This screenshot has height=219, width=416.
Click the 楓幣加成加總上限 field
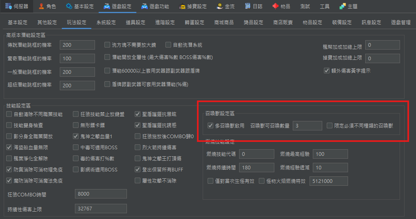tap(382, 45)
